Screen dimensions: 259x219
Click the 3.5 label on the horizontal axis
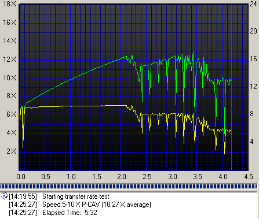point(198,177)
